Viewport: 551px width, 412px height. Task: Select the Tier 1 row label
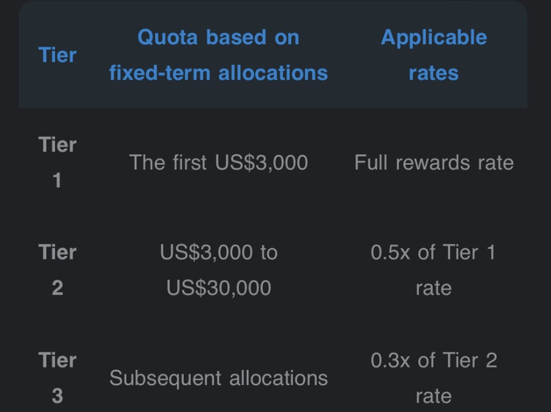pos(58,162)
